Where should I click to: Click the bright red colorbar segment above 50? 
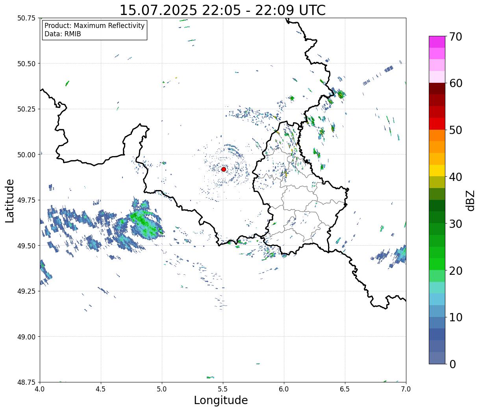pos(437,123)
